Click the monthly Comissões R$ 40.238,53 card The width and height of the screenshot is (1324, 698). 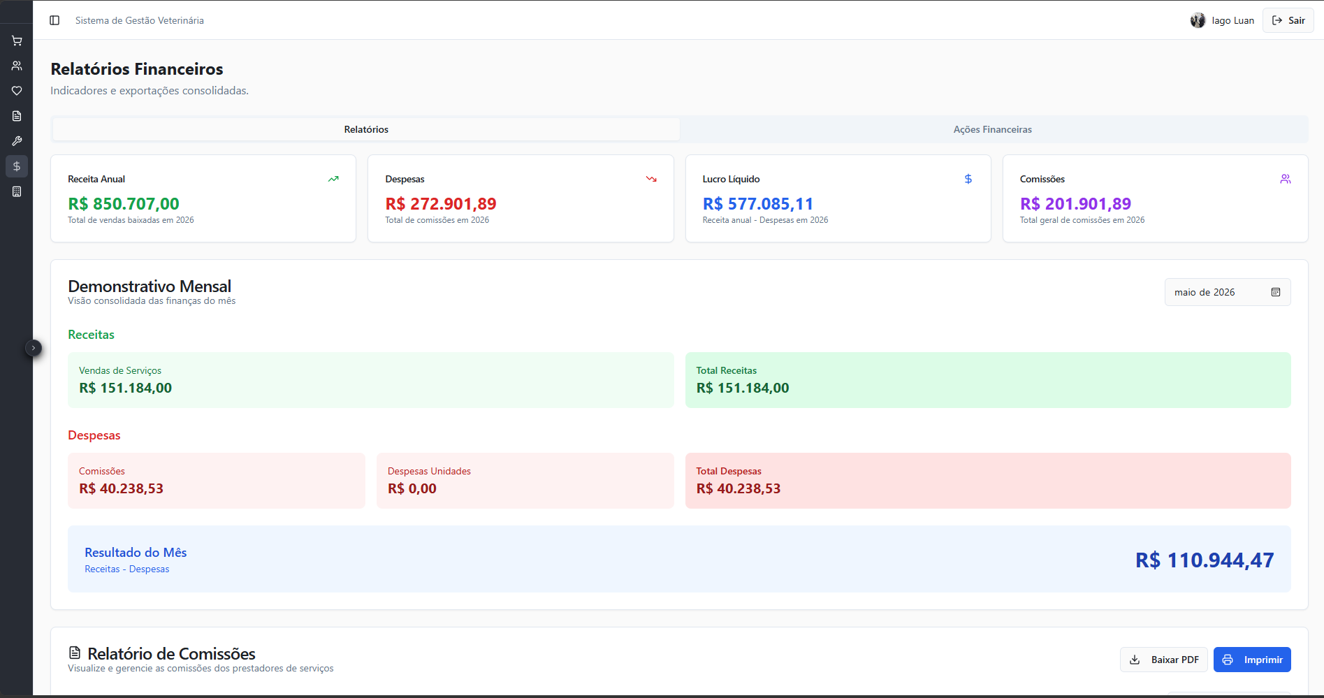[x=217, y=481]
